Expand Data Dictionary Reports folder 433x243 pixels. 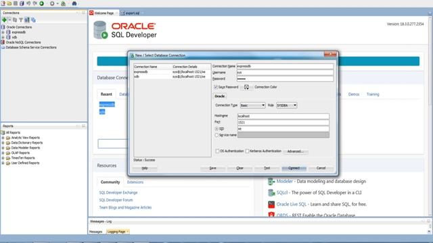pyautogui.click(x=3, y=142)
